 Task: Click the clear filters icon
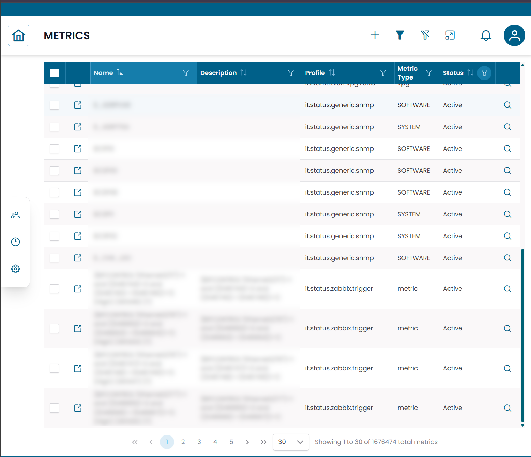[x=425, y=35]
